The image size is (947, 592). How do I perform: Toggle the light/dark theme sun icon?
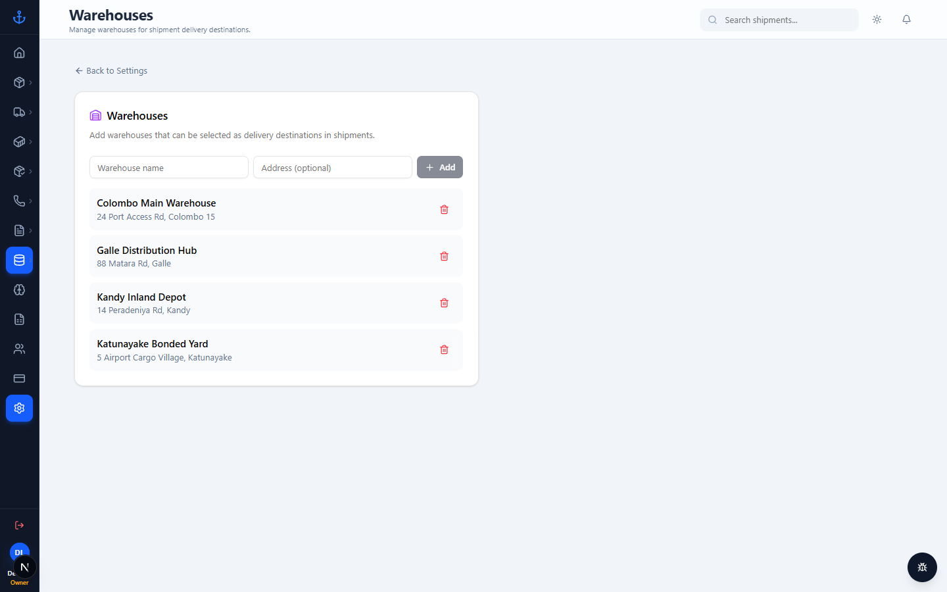click(877, 20)
